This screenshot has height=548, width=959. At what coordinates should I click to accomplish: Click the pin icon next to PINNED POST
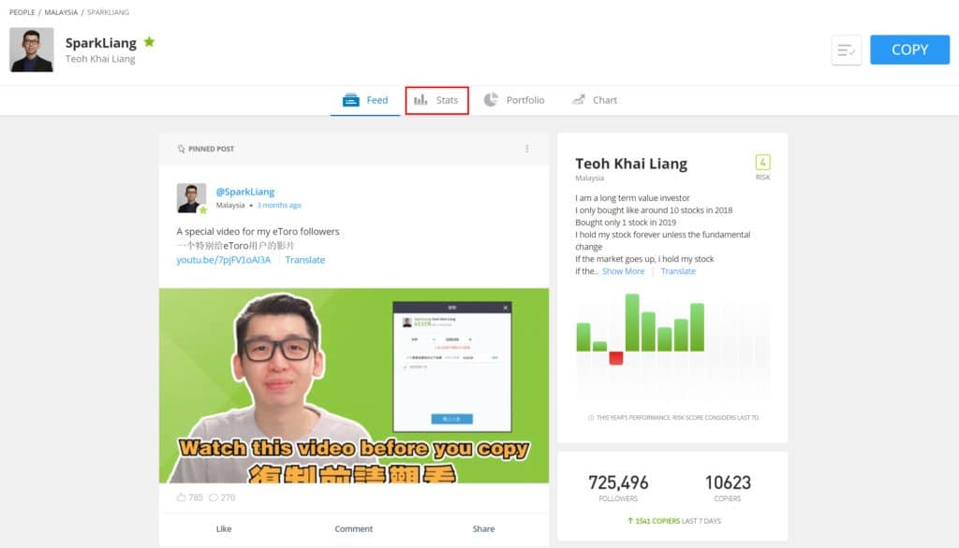181,149
